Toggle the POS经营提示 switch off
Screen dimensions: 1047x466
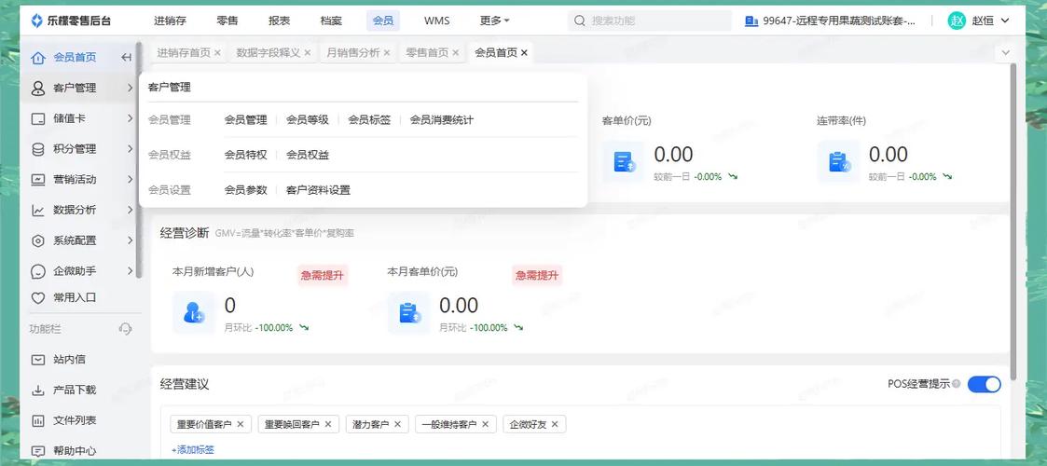click(x=984, y=384)
